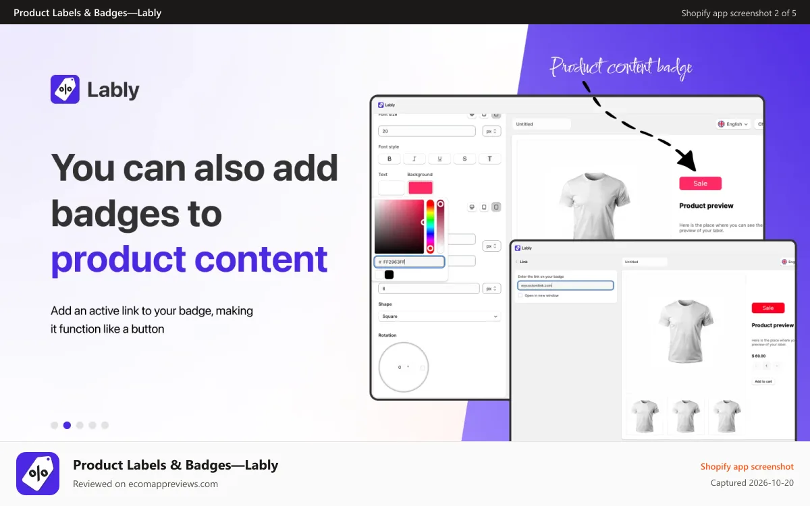The image size is (810, 506).
Task: Click the Add to cart button
Action: pos(763,381)
